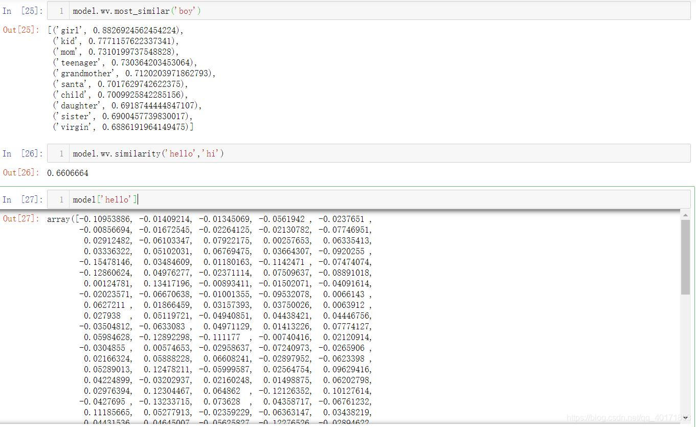Viewport: 696px width, 427px height.
Task: Click the array value -0.0561942
Action: (x=281, y=219)
